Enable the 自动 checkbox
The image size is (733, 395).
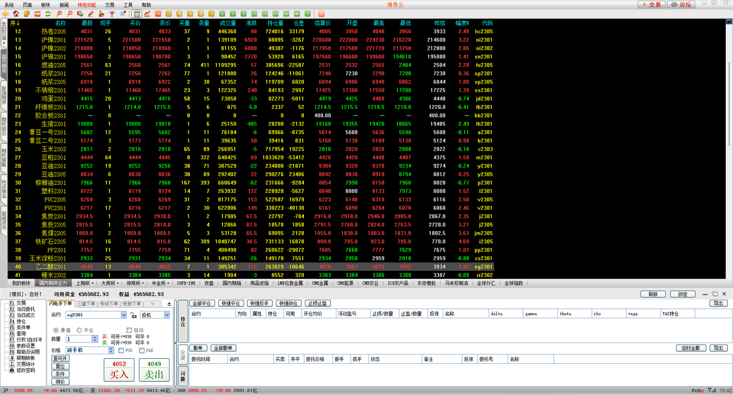pos(129,330)
